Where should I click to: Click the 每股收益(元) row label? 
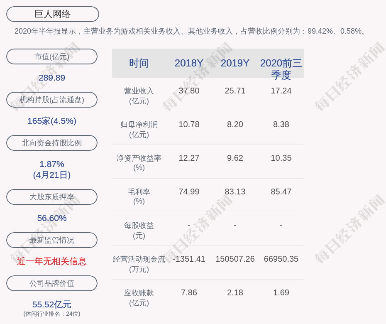point(139,231)
